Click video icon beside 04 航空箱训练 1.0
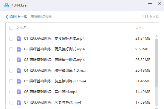 (x=19, y=70)
